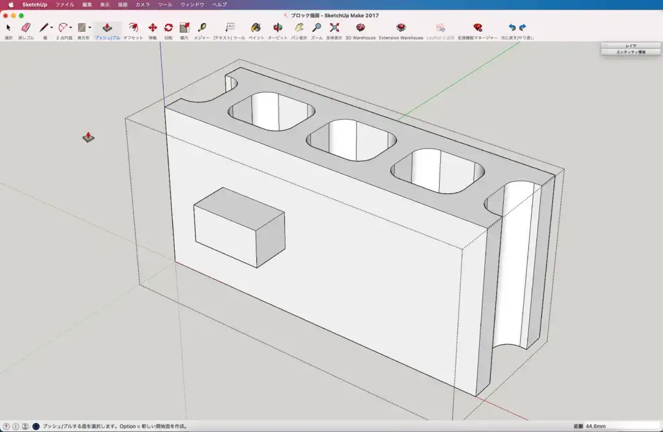Viewport: 663px width, 432px height.
Task: Open the 拡張機能マネージャー extension manager
Action: pyautogui.click(x=477, y=28)
